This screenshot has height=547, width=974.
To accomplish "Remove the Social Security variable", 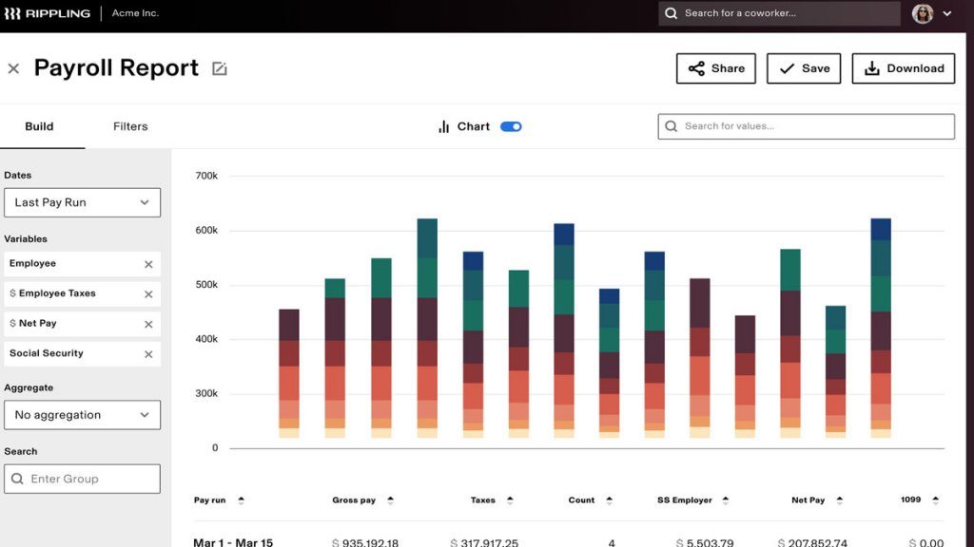I will pos(148,353).
